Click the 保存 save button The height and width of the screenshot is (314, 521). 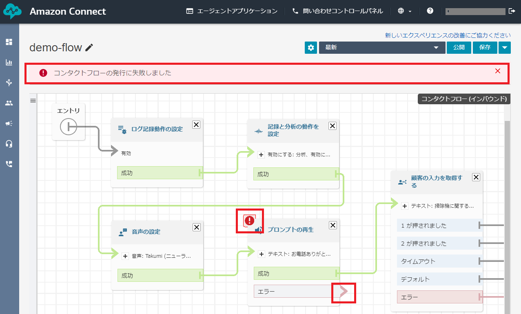click(x=485, y=48)
